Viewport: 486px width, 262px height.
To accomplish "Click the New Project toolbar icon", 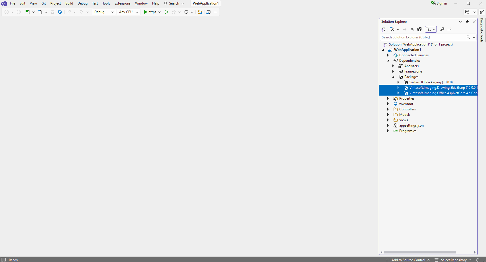I will pyautogui.click(x=28, y=12).
